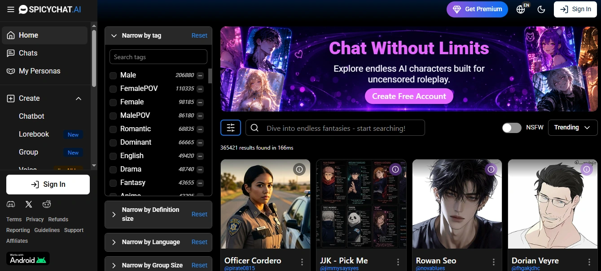This screenshot has width=601, height=271.
Task: Exclude the Romantic tag with minus icon
Action: click(x=200, y=129)
